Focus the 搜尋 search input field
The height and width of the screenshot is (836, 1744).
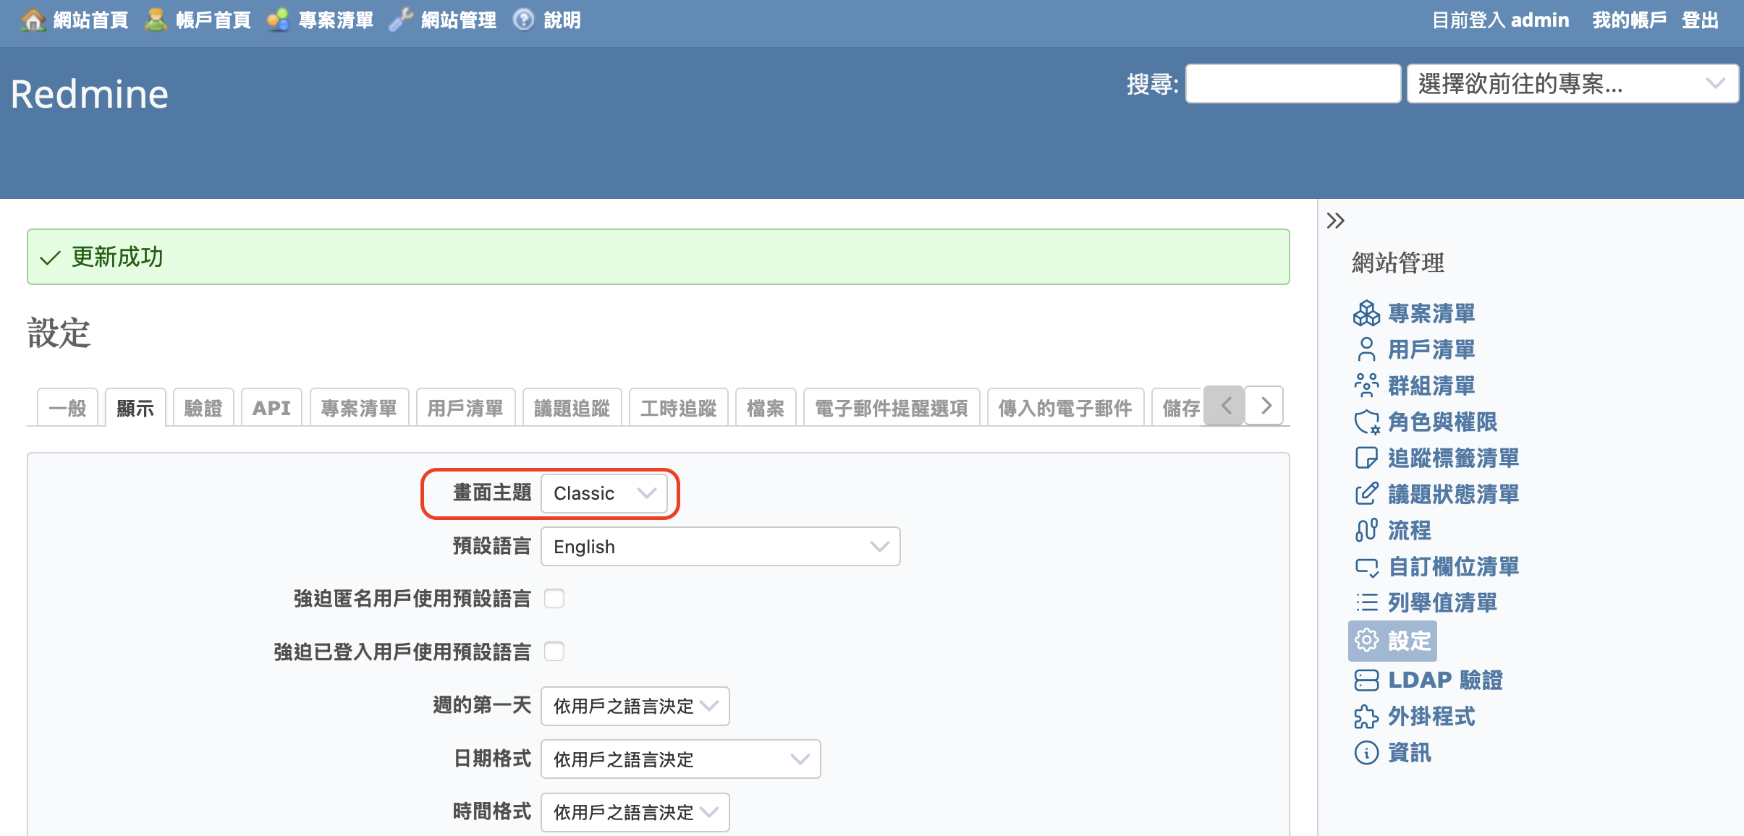pos(1293,84)
